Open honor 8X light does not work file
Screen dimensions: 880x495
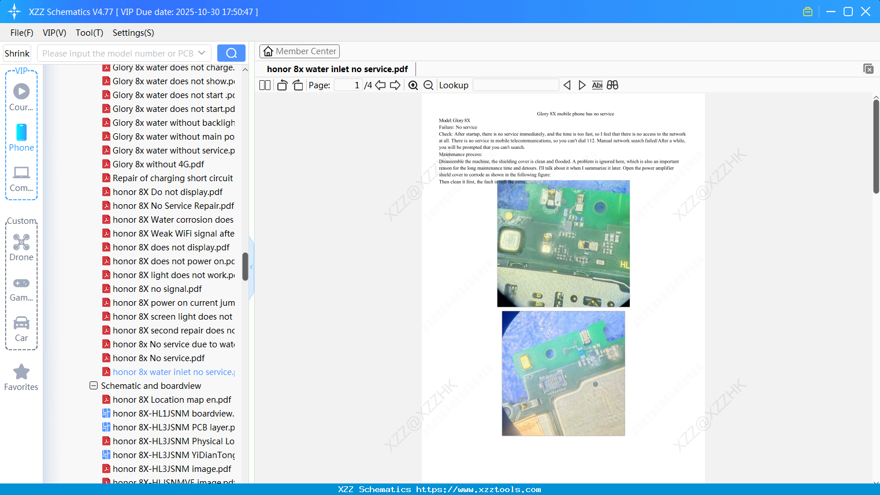168,275
